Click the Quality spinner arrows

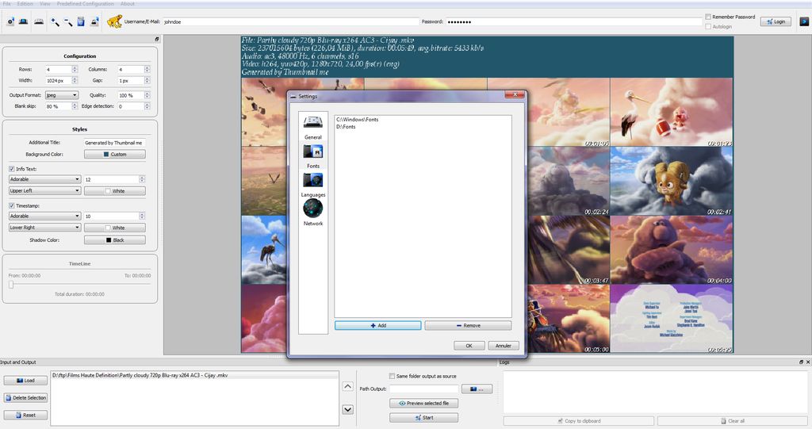(x=147, y=95)
